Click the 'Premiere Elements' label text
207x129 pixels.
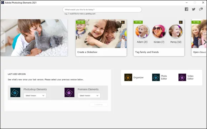tap(88, 89)
